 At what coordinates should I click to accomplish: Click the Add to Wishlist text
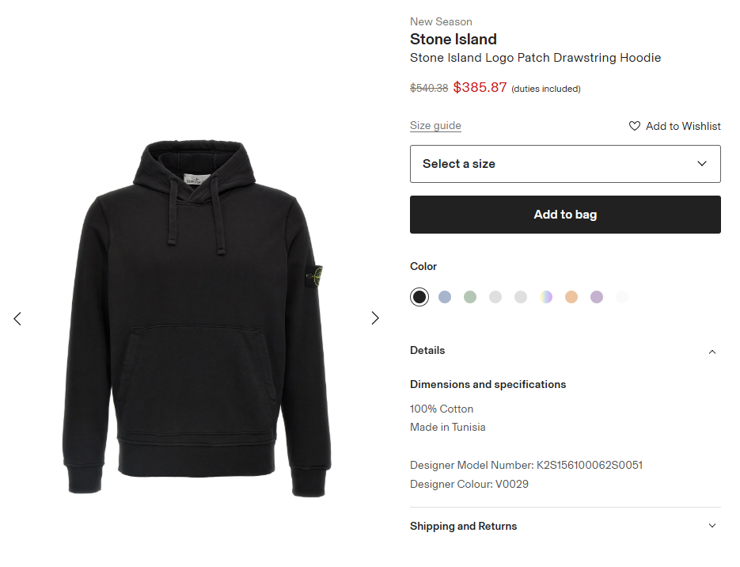(683, 126)
